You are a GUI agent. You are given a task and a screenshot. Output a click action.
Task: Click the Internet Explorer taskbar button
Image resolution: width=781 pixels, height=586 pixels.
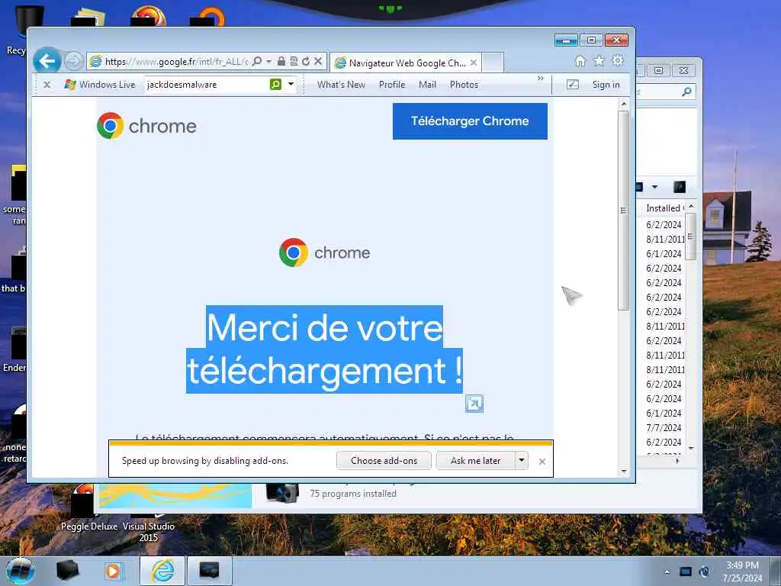[x=162, y=571]
